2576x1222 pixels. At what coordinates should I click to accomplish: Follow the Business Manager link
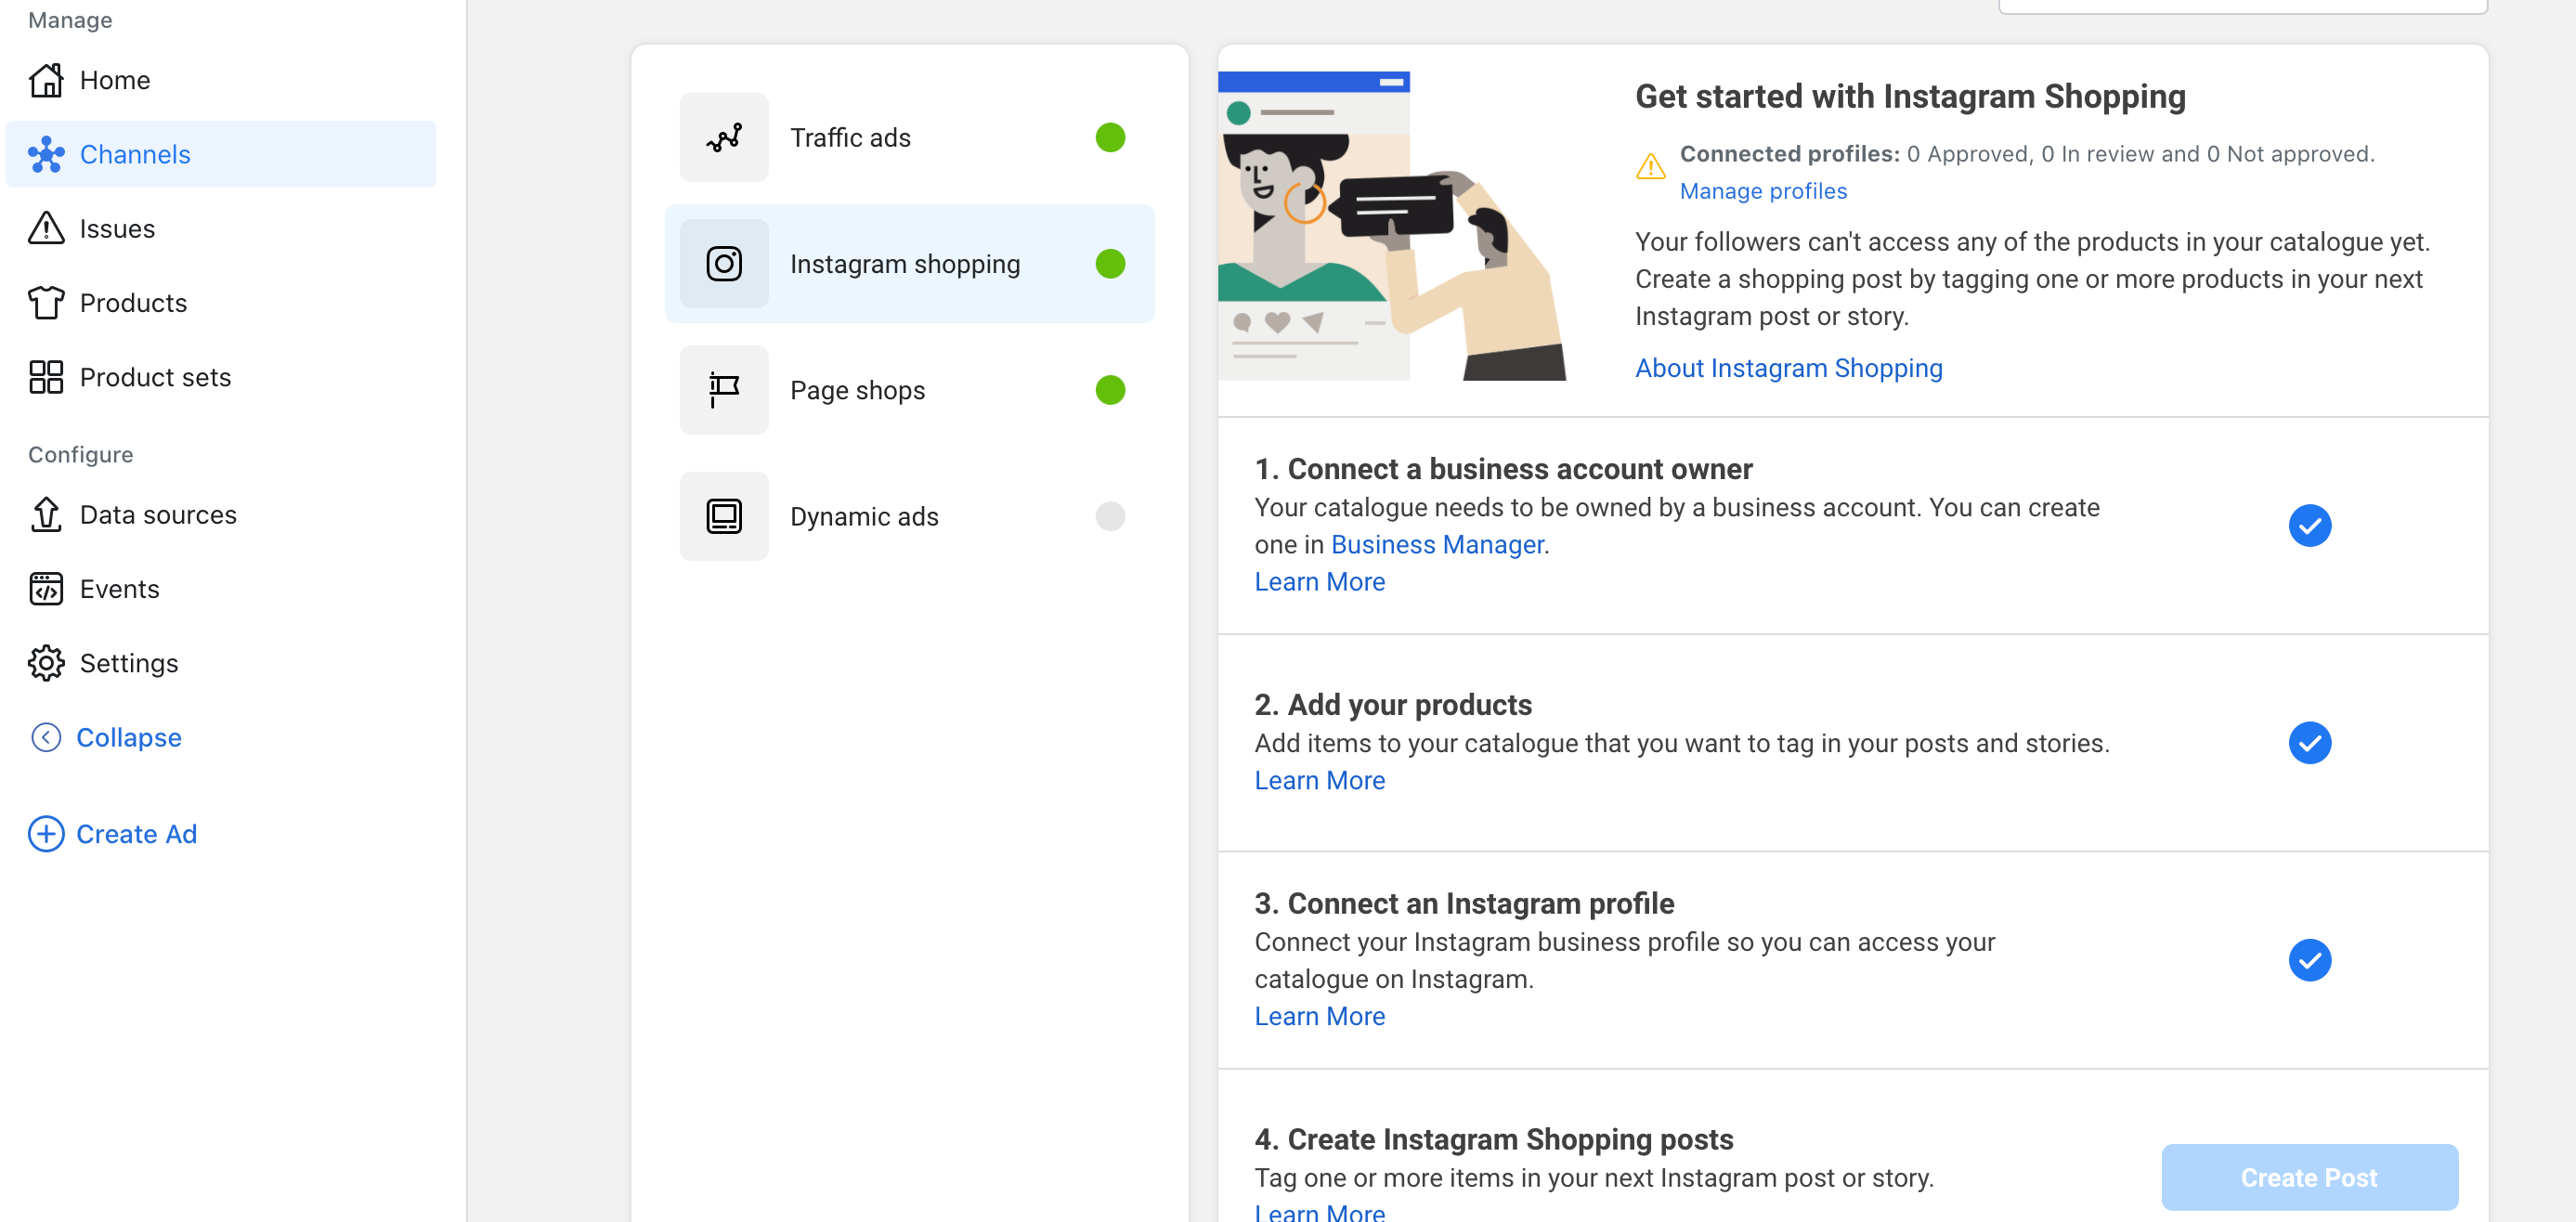pyautogui.click(x=1437, y=544)
